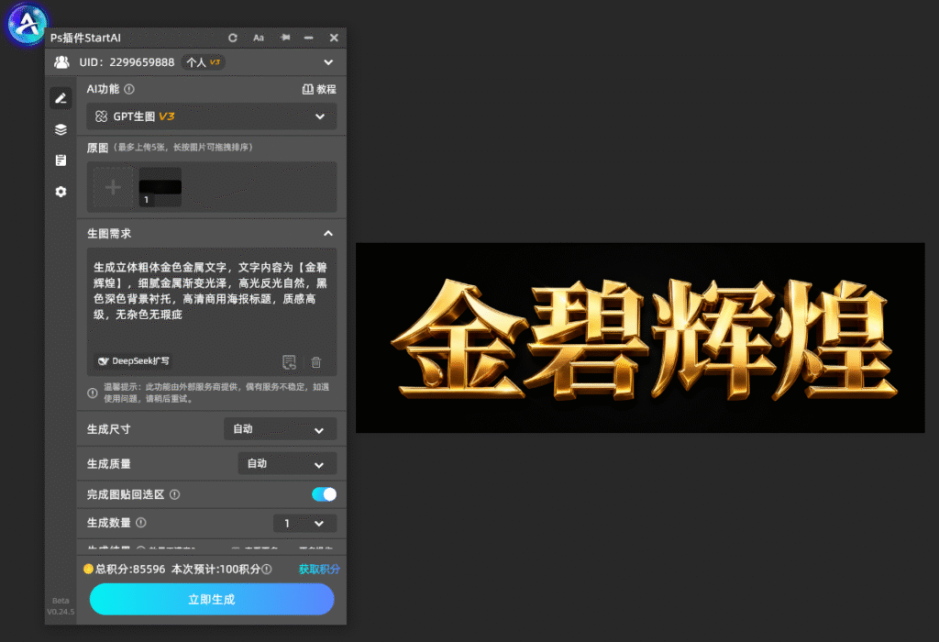
Task: Click the 生成质量 label
Action: [x=108, y=463]
